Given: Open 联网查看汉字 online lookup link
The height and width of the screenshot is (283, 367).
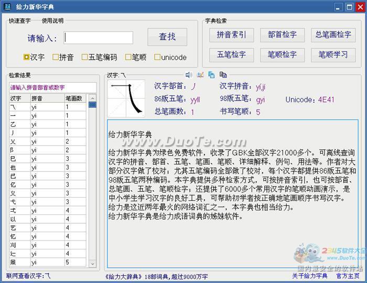Looking at the screenshot, I should [28, 276].
